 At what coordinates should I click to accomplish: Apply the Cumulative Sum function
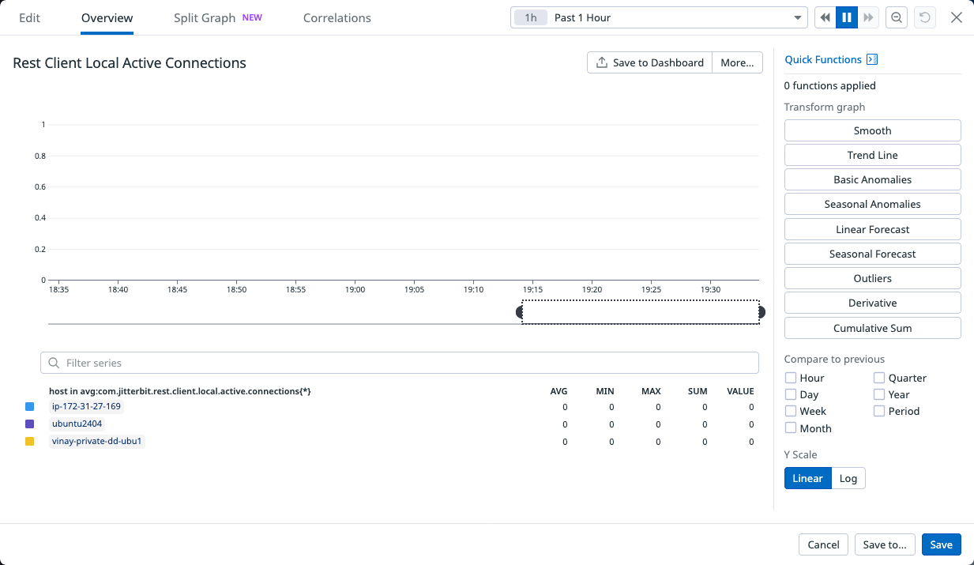[x=872, y=327]
